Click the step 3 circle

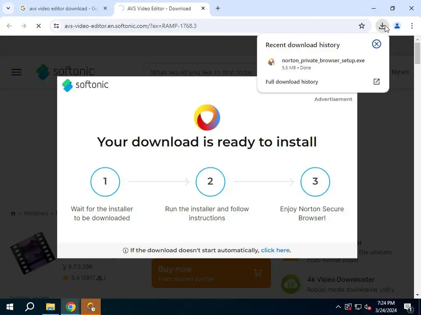pyautogui.click(x=315, y=182)
